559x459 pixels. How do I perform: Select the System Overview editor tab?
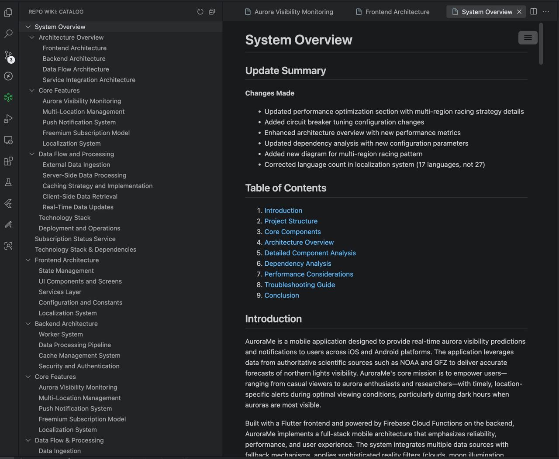click(x=486, y=12)
